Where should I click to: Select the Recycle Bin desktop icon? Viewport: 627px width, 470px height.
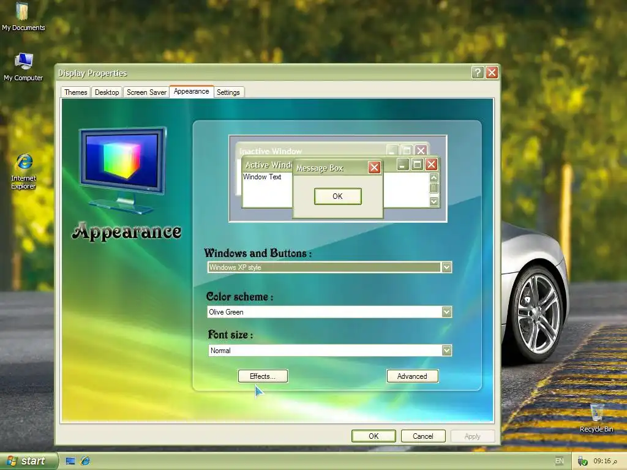click(596, 418)
